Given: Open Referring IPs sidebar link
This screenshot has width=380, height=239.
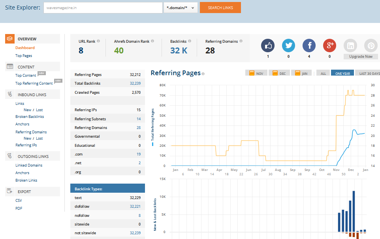Looking at the screenshot, I should (26, 145).
